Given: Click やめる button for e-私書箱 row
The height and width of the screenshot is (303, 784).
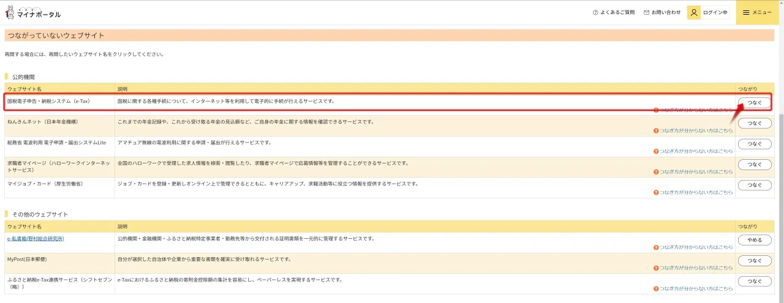Looking at the screenshot, I should coord(755,240).
